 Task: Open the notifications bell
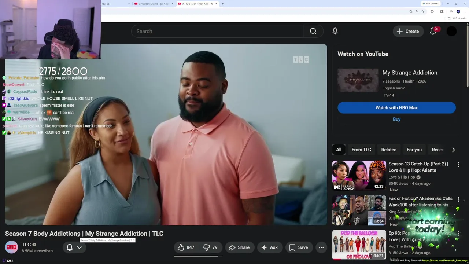coord(433,31)
